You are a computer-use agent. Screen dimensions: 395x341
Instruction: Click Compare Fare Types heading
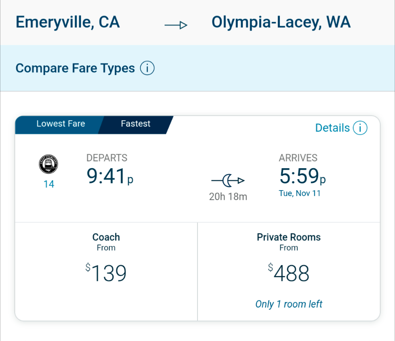point(75,69)
